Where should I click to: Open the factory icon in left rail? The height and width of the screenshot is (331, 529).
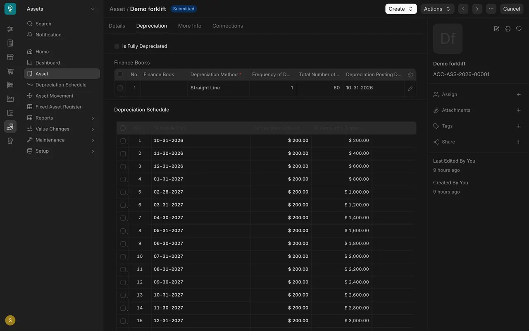point(10,99)
